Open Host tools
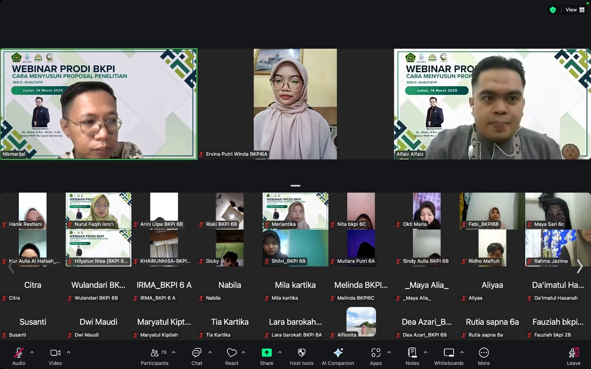Viewport: 591px width, 369px height. click(301, 355)
